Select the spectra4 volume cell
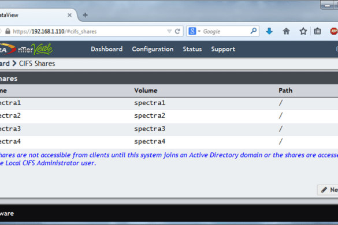The width and height of the screenshot is (338, 225). pos(150,141)
